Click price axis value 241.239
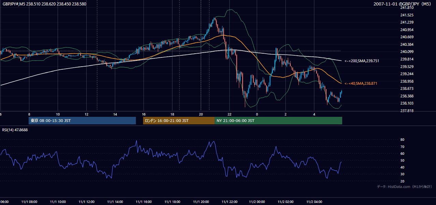436x205 pixels. (x=407, y=22)
